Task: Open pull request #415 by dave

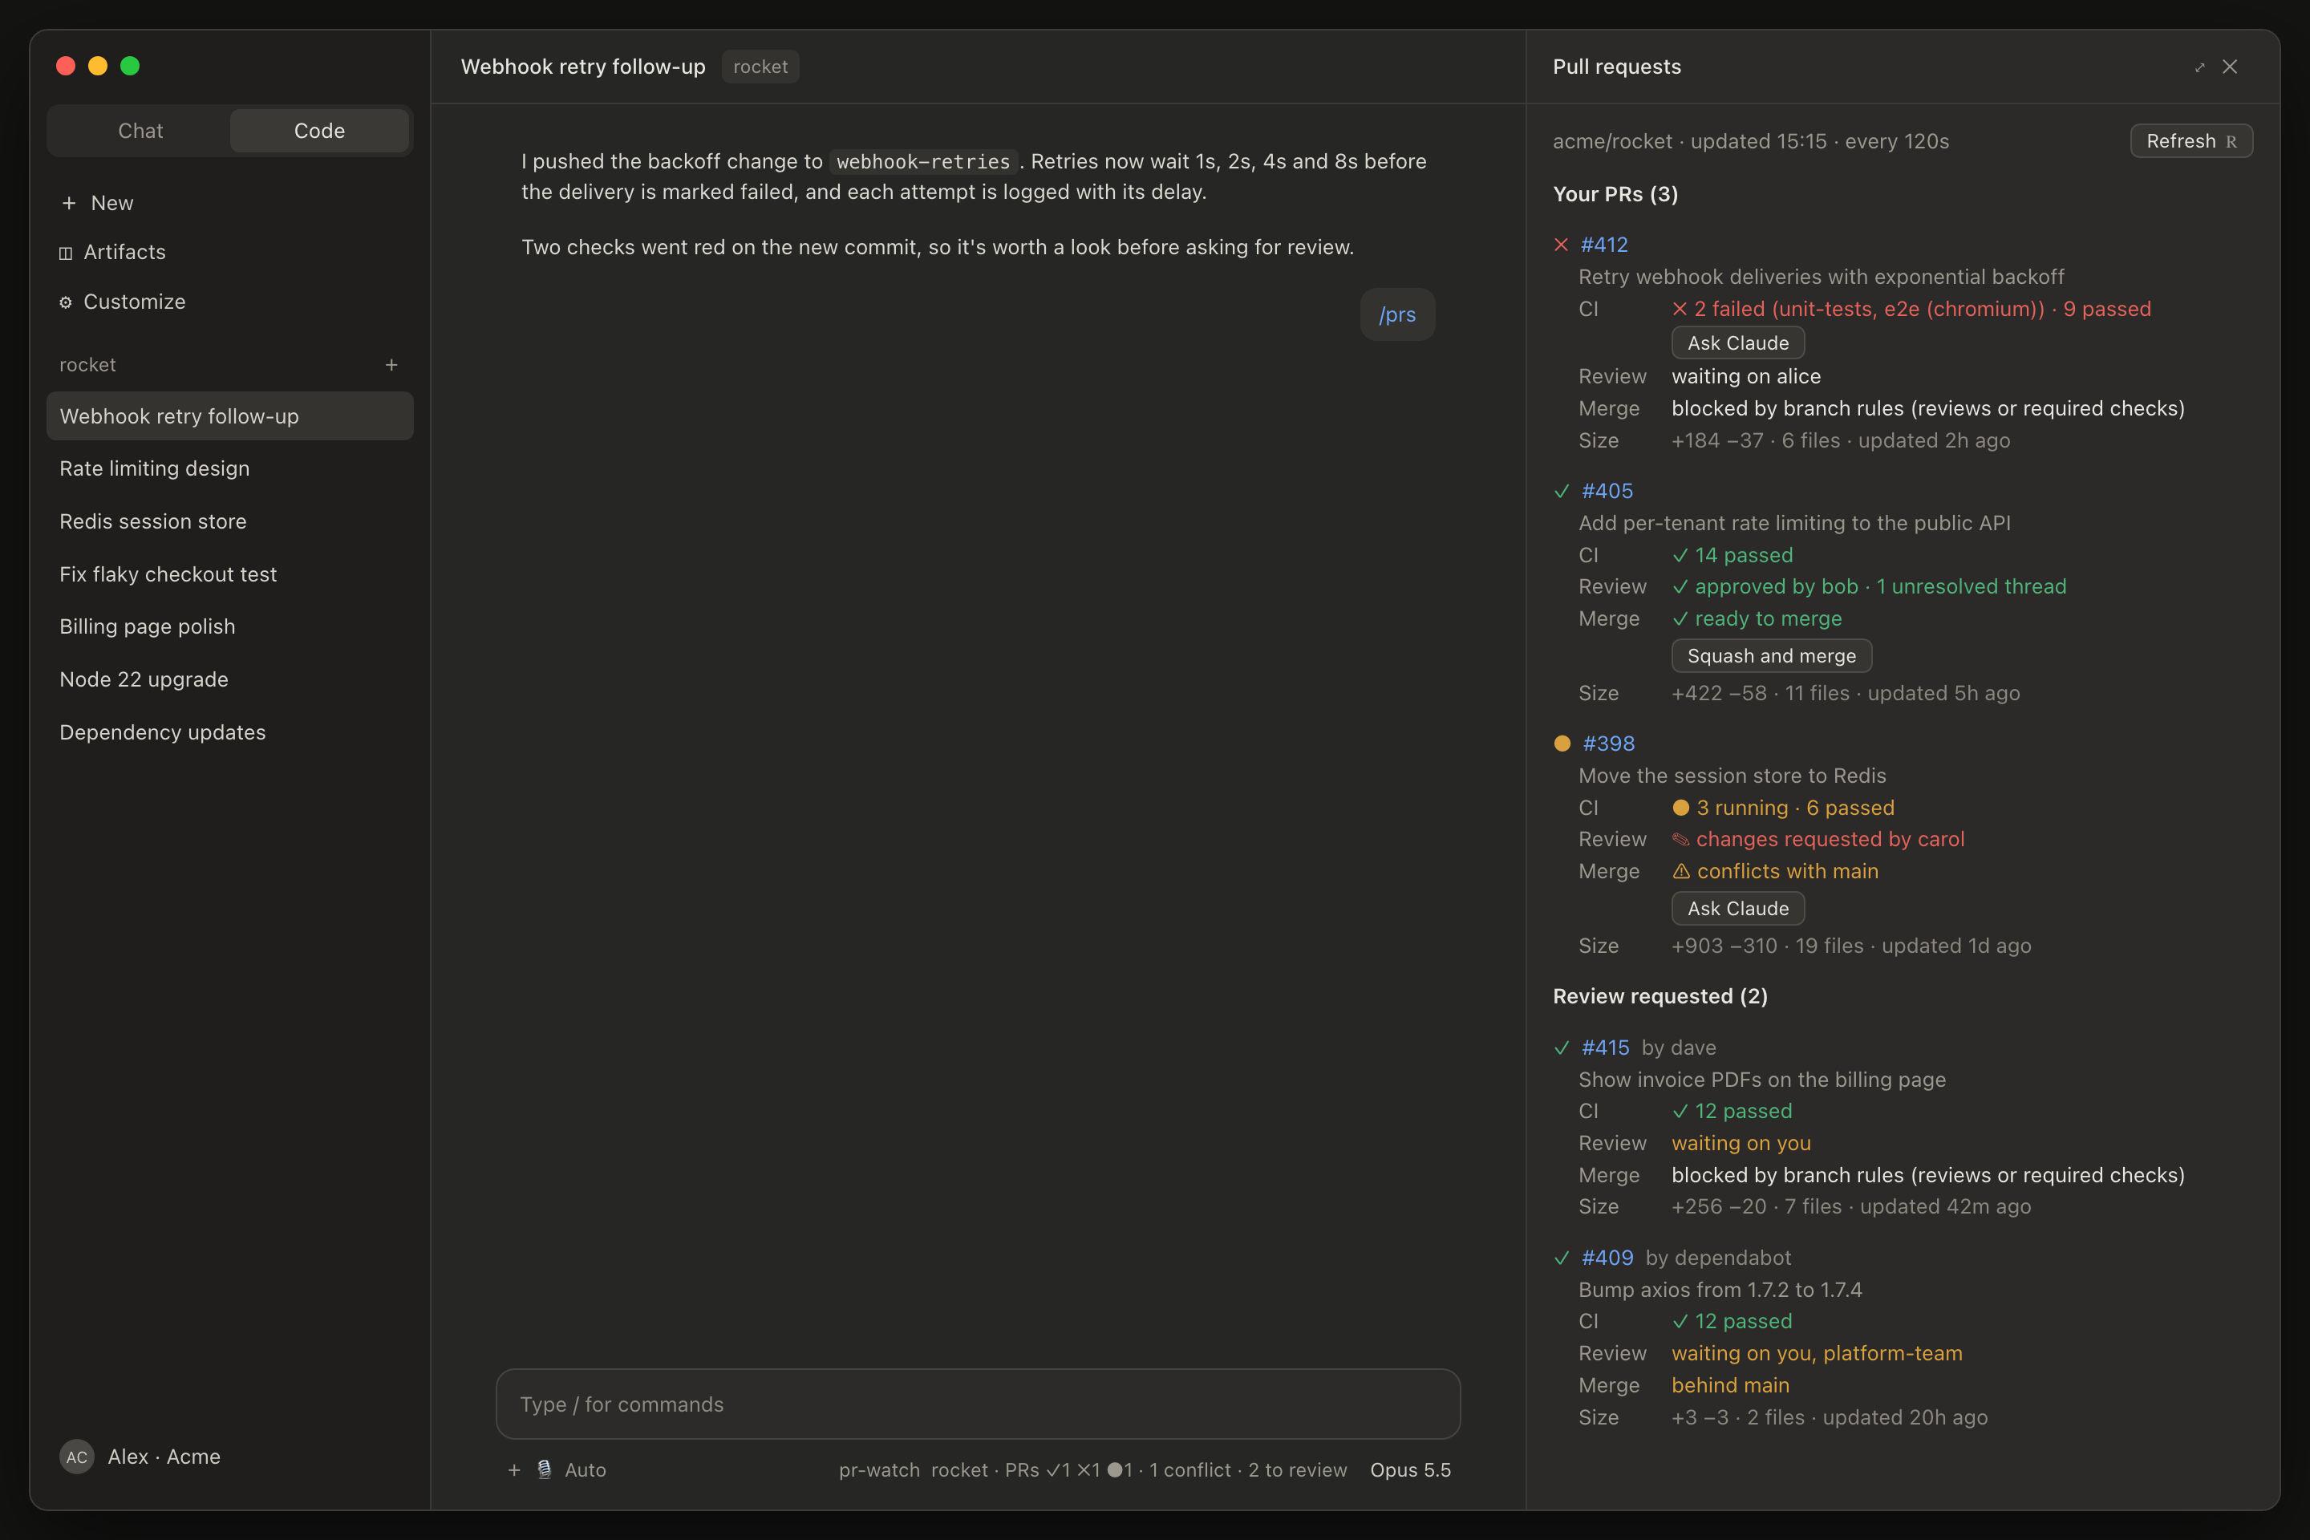Action: pyautogui.click(x=1605, y=1048)
